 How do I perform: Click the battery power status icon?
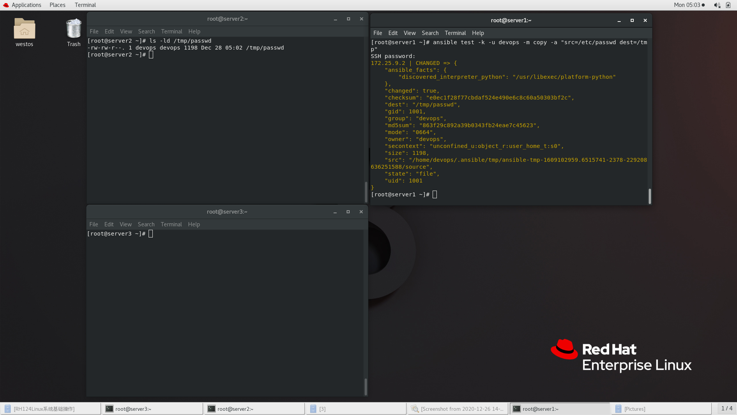(x=728, y=5)
